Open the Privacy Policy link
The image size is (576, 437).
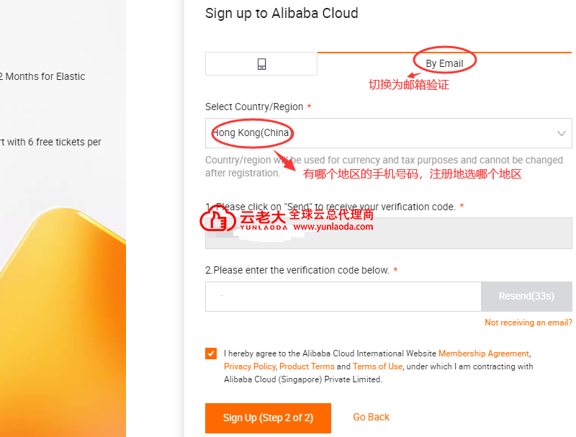[x=249, y=366]
